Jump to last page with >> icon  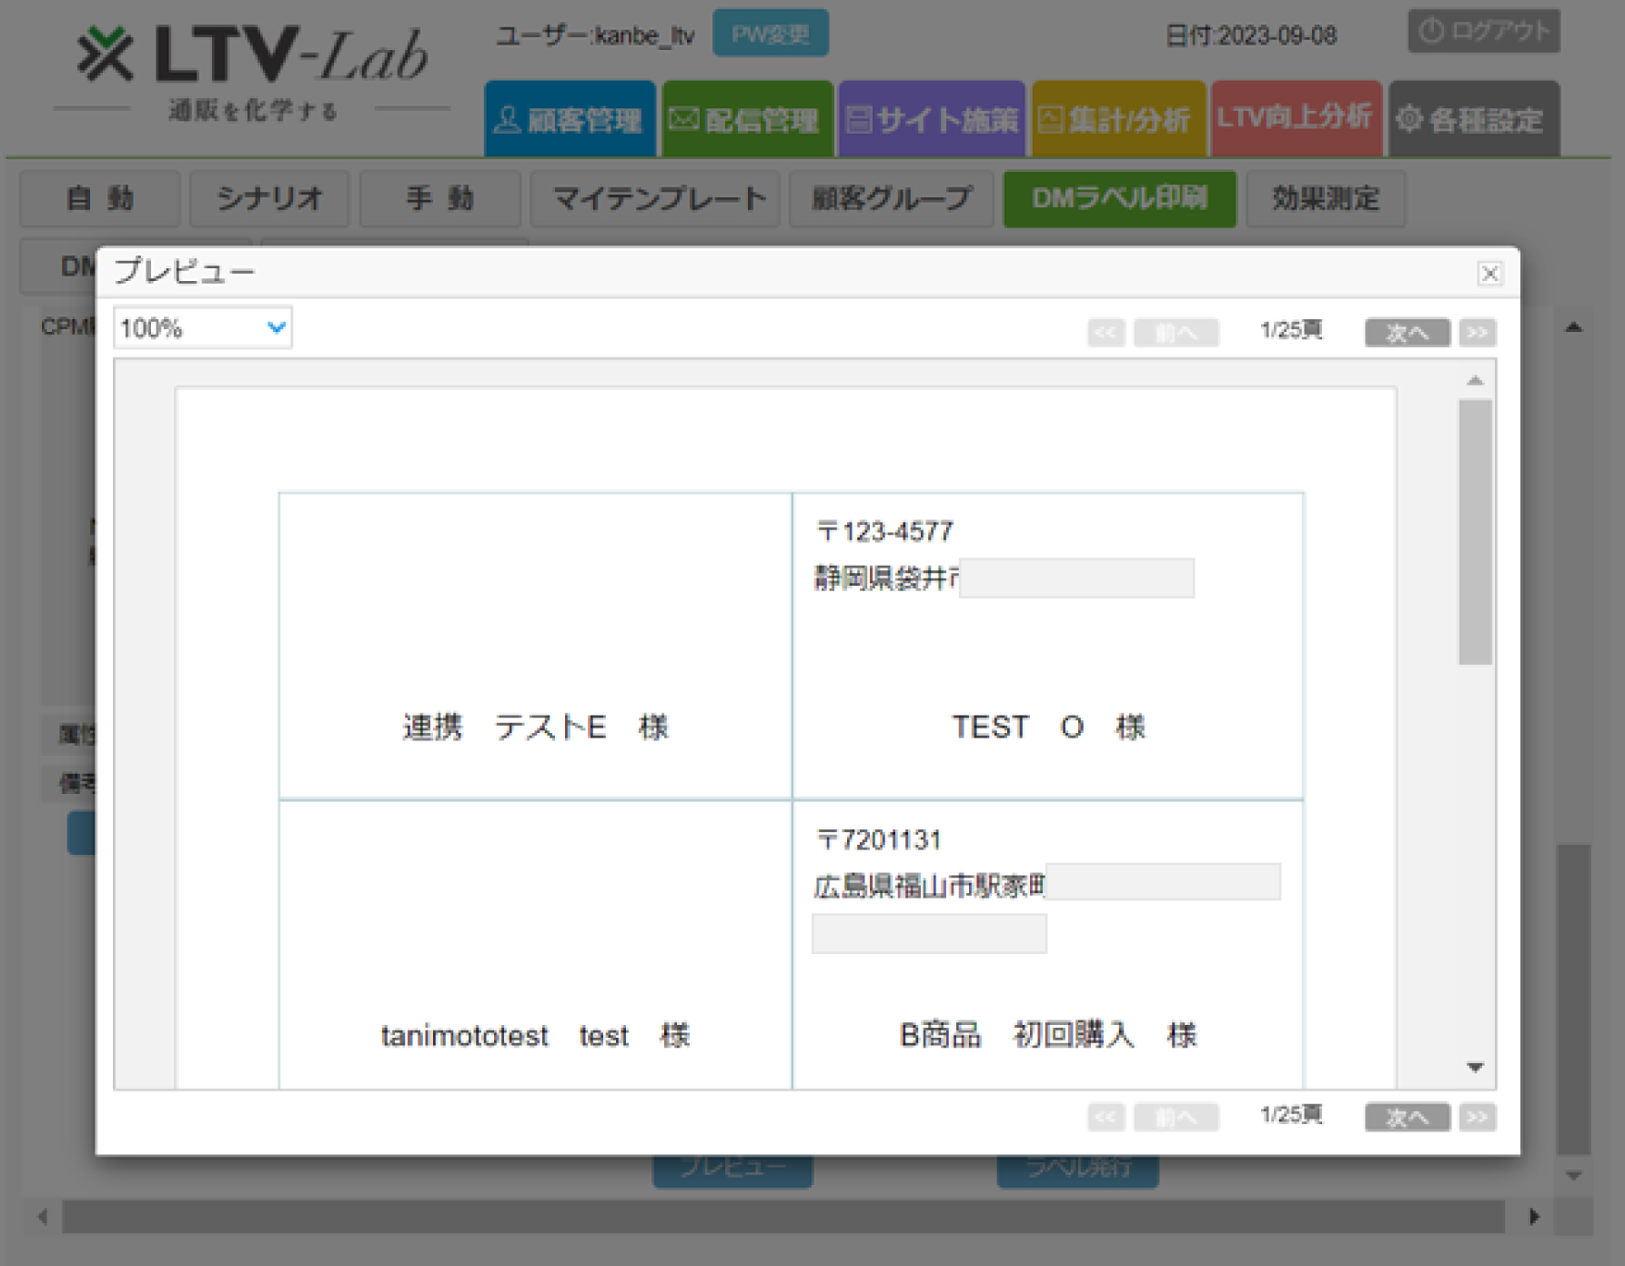click(1479, 332)
